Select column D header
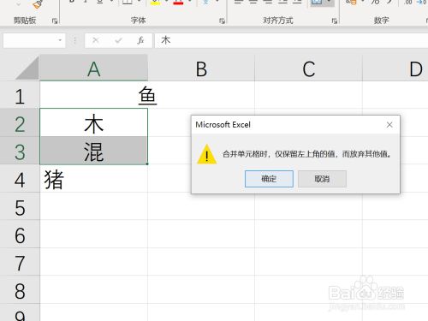Image resolution: width=428 pixels, height=321 pixels. point(395,68)
